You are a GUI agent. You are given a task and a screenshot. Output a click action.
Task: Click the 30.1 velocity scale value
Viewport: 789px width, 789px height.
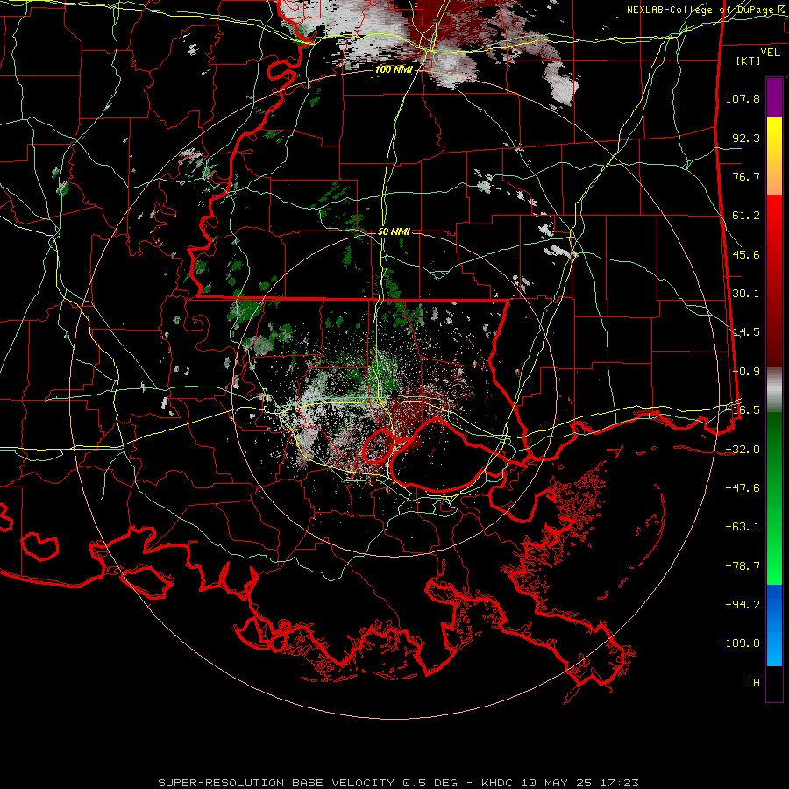click(746, 294)
